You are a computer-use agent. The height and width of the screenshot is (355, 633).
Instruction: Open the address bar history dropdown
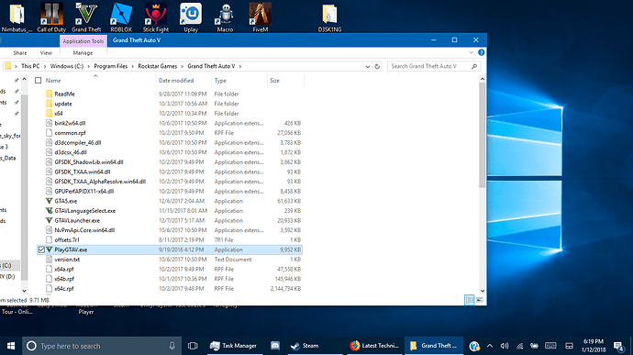pyautogui.click(x=368, y=66)
